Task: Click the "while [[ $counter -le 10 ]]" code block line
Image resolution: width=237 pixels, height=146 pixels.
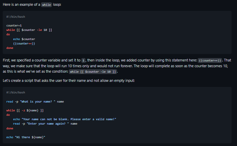Action: point(29,30)
